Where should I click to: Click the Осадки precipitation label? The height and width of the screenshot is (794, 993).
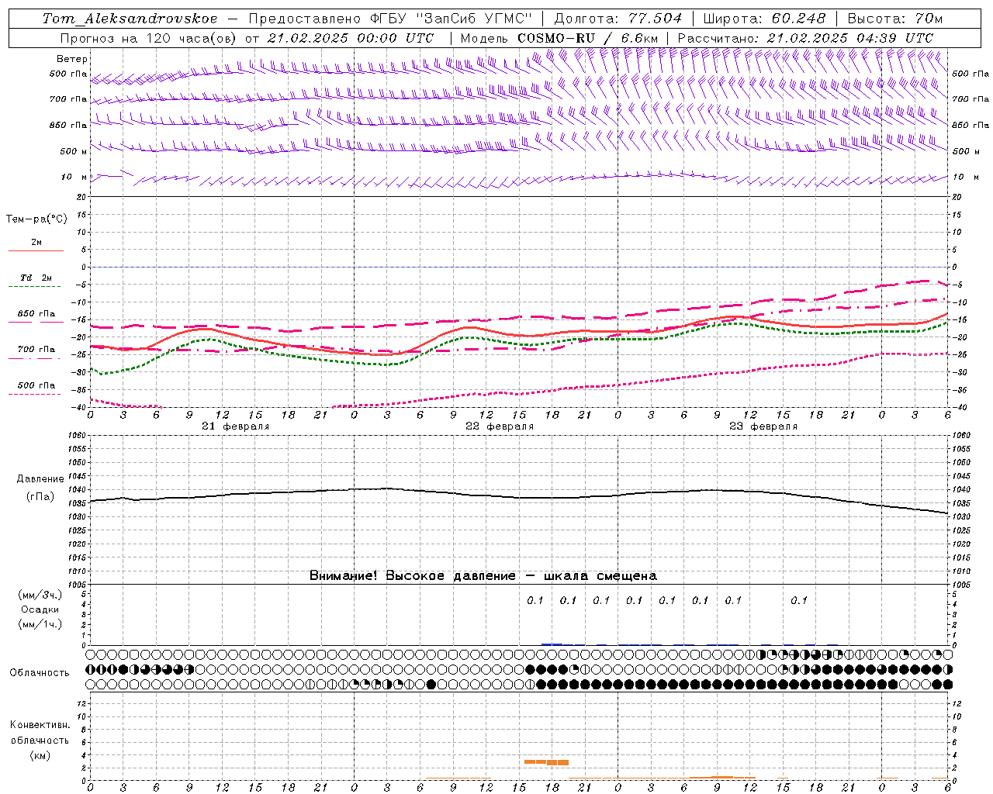pyautogui.click(x=40, y=609)
